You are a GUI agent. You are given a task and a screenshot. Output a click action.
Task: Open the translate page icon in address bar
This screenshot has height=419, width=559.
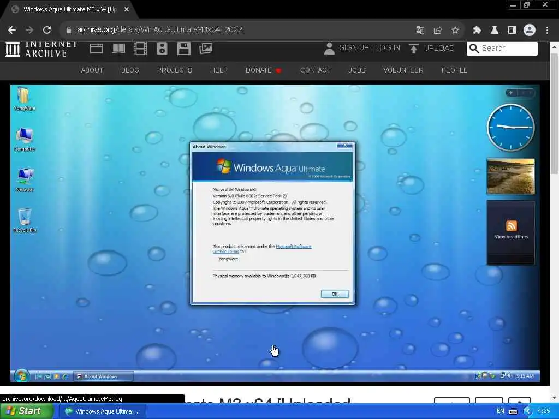tap(420, 30)
